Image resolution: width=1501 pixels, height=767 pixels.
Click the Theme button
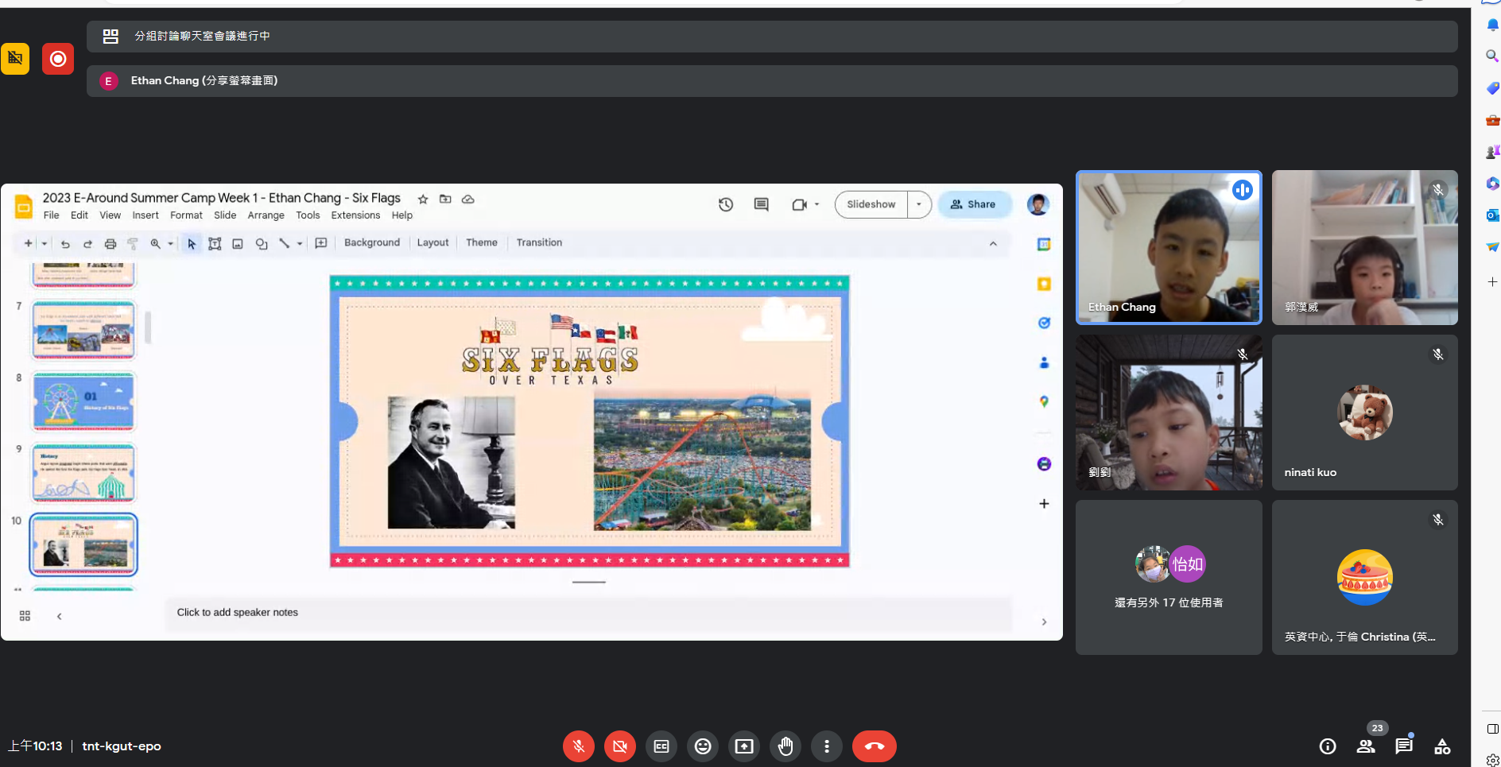tap(482, 243)
